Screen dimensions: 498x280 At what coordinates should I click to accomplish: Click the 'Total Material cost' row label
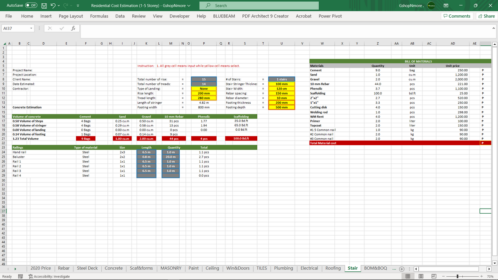323,143
